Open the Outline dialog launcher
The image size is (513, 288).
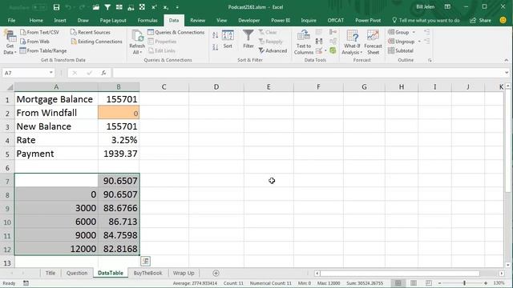point(430,61)
